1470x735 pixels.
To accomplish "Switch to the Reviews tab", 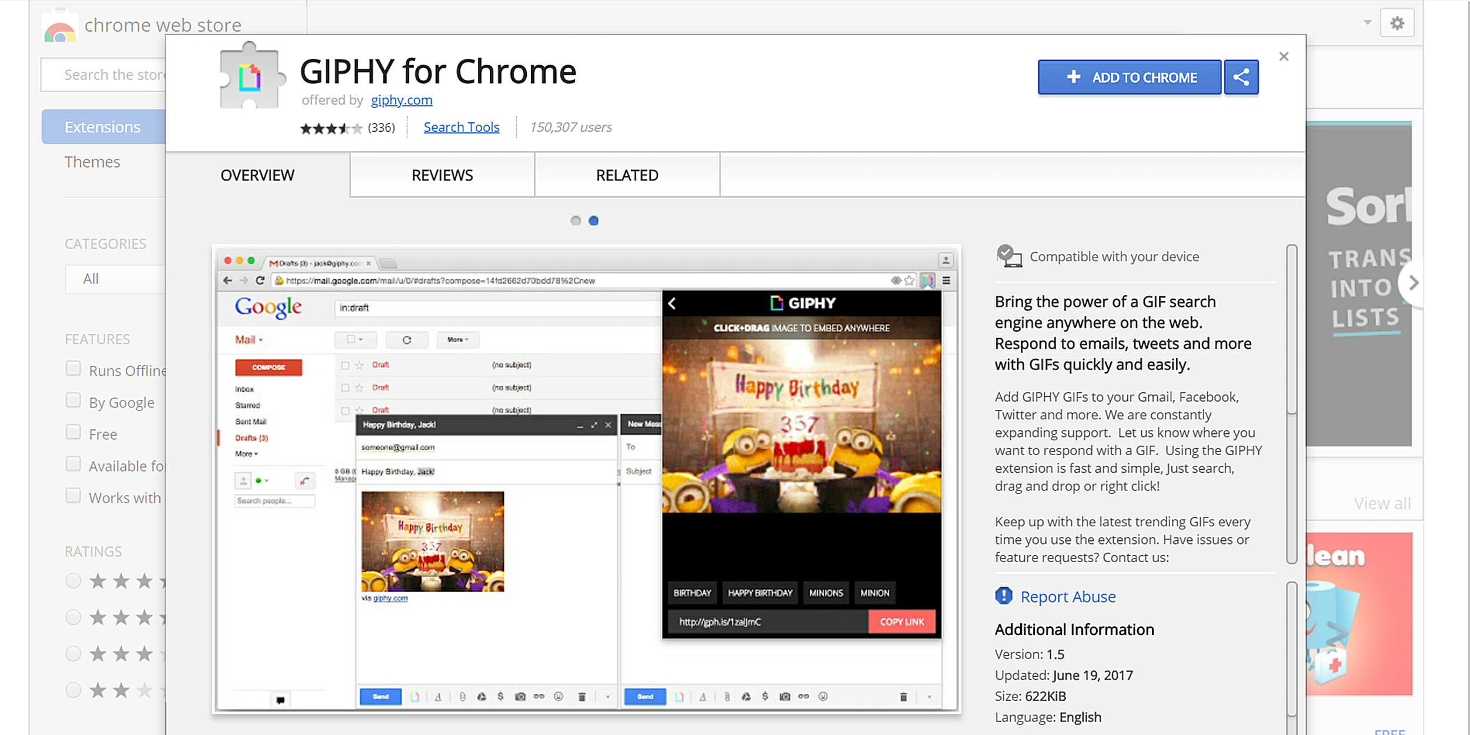I will tap(442, 175).
